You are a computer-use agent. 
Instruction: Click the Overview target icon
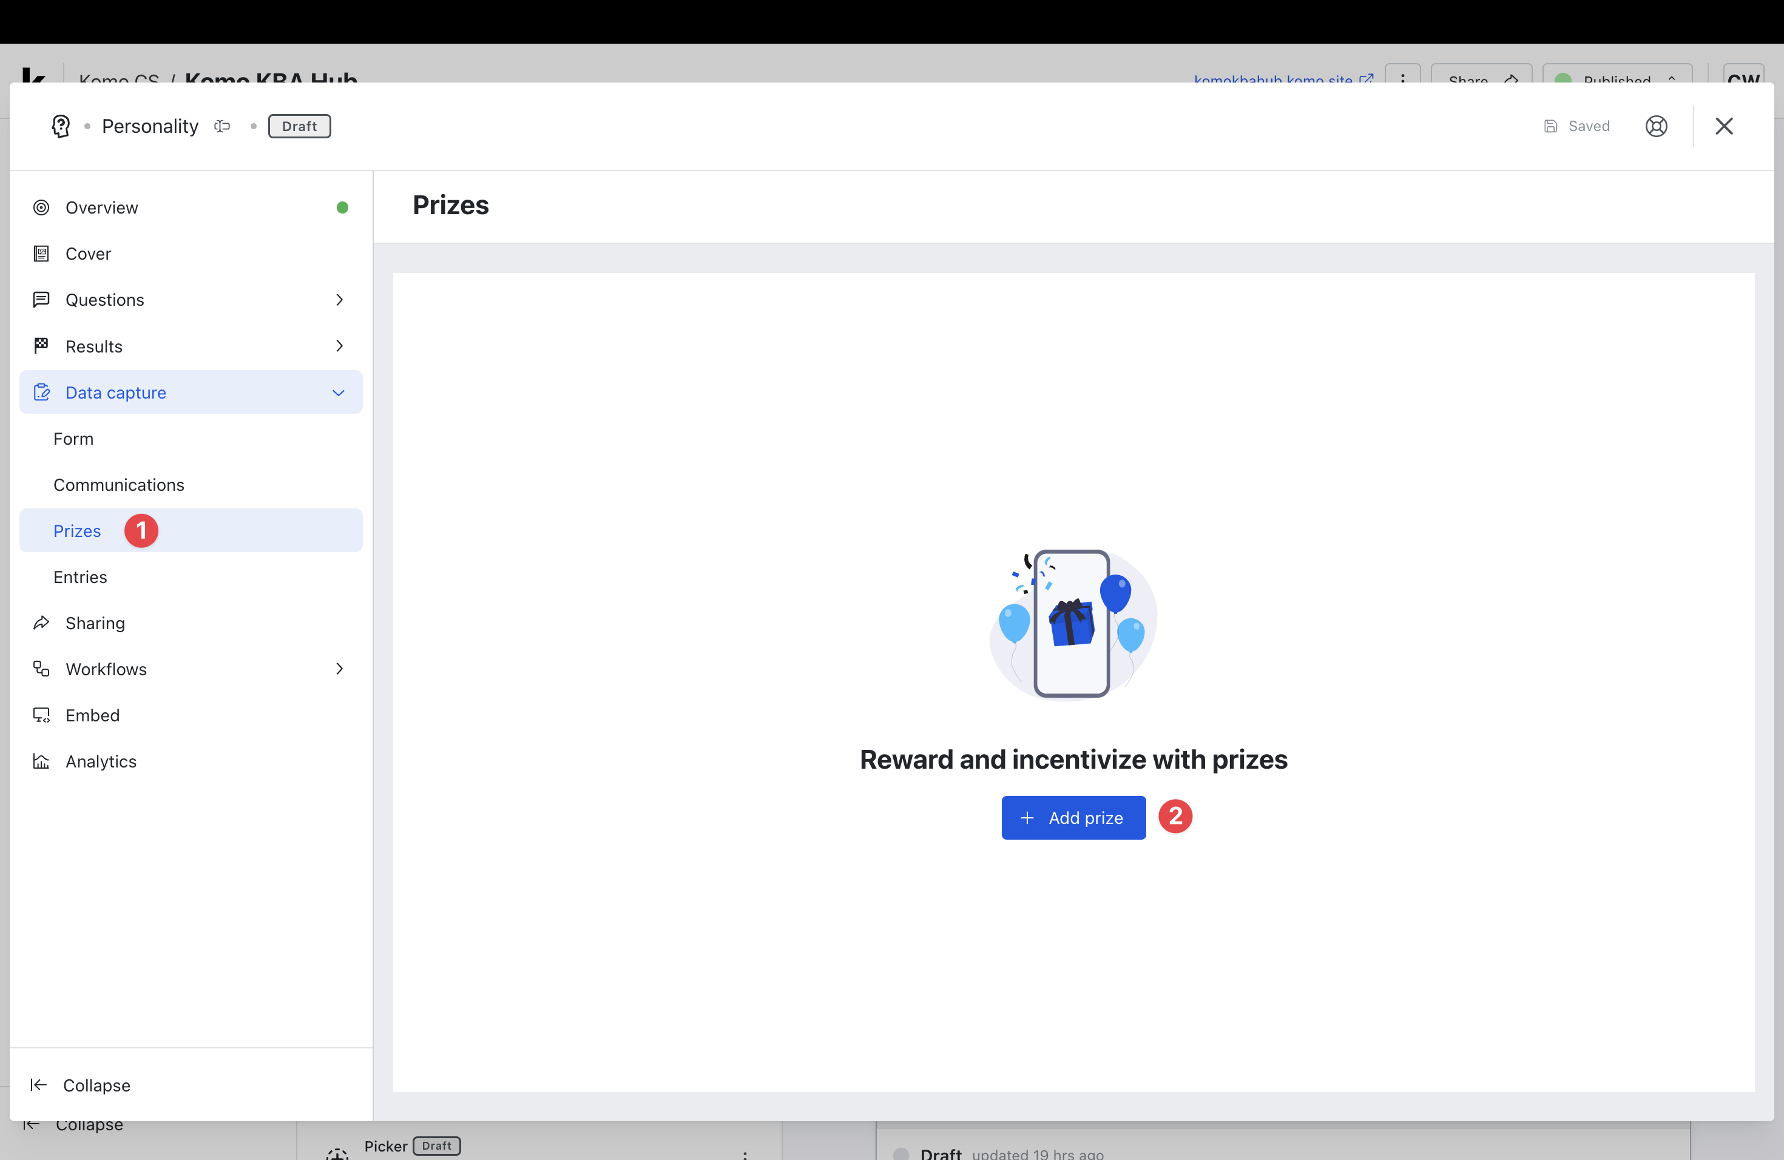click(41, 207)
